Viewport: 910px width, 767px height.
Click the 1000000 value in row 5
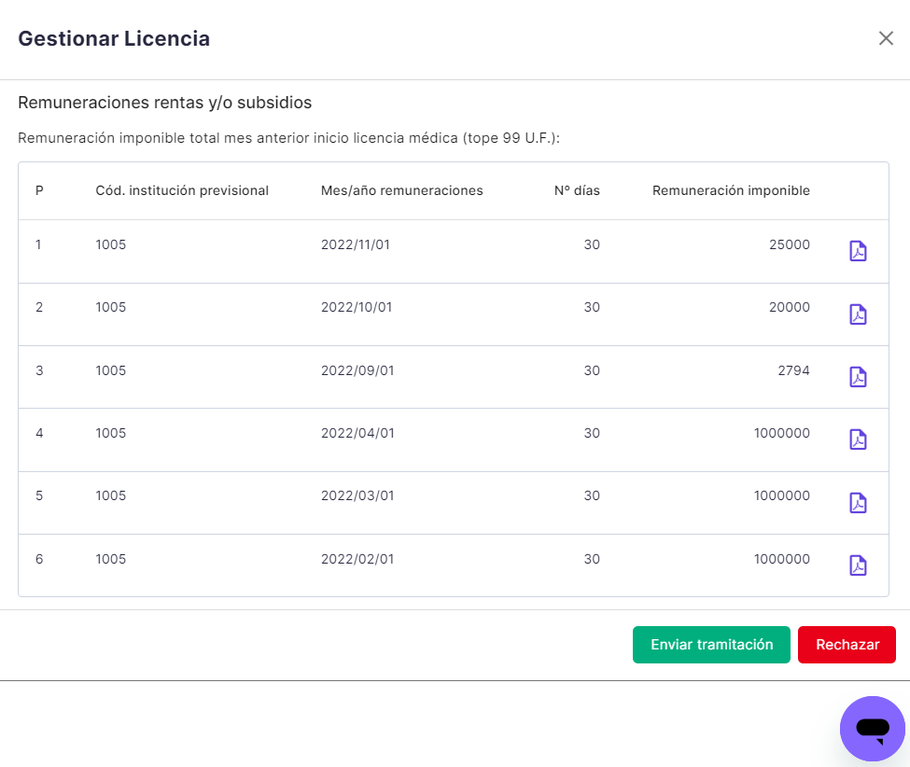pos(782,495)
